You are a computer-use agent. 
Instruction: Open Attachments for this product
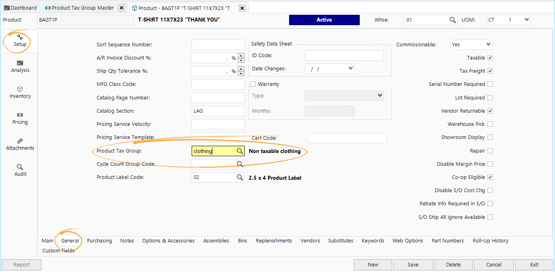pyautogui.click(x=20, y=144)
